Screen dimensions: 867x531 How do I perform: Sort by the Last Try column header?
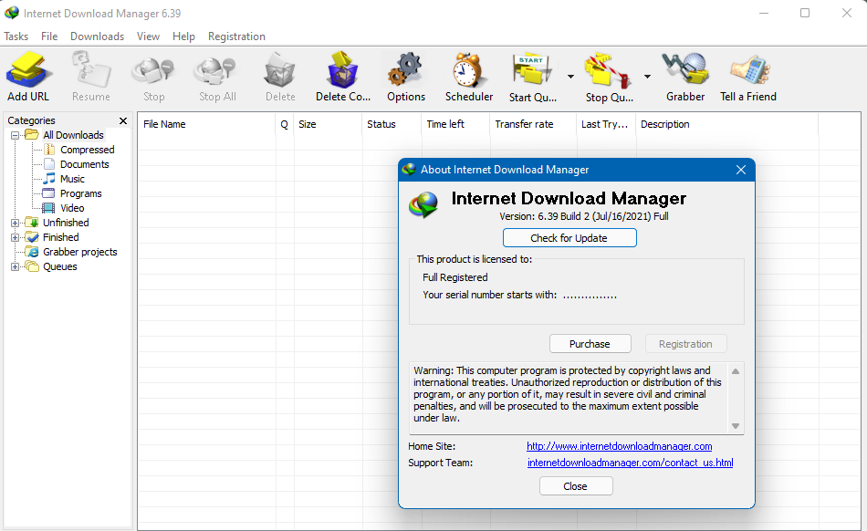tap(606, 124)
